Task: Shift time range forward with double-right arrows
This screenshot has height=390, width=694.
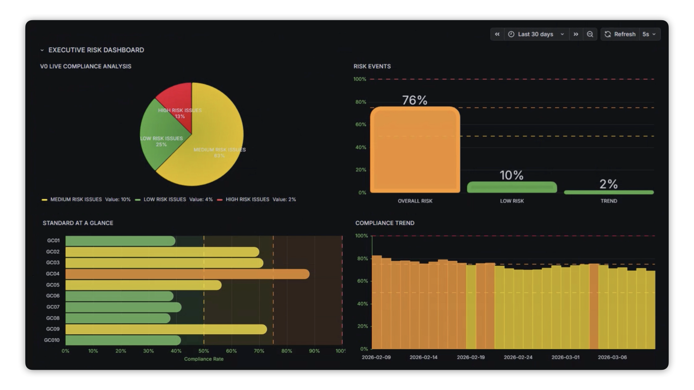Action: [x=576, y=34]
